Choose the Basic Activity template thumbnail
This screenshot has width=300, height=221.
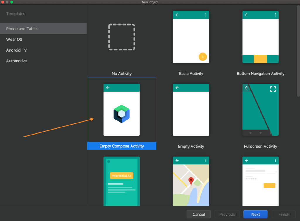click(191, 37)
